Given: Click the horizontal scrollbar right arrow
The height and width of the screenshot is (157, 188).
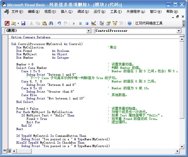Looking at the screenshot, I should coord(178,151).
